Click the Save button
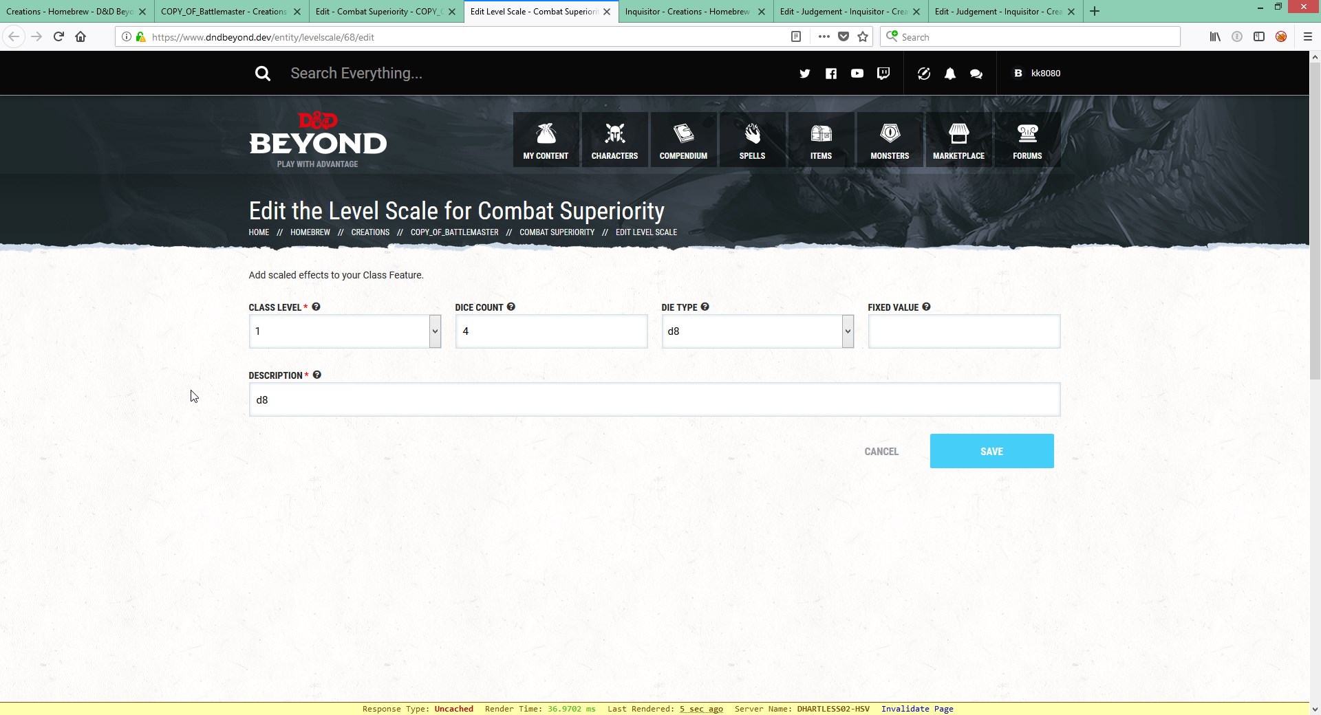 click(991, 451)
